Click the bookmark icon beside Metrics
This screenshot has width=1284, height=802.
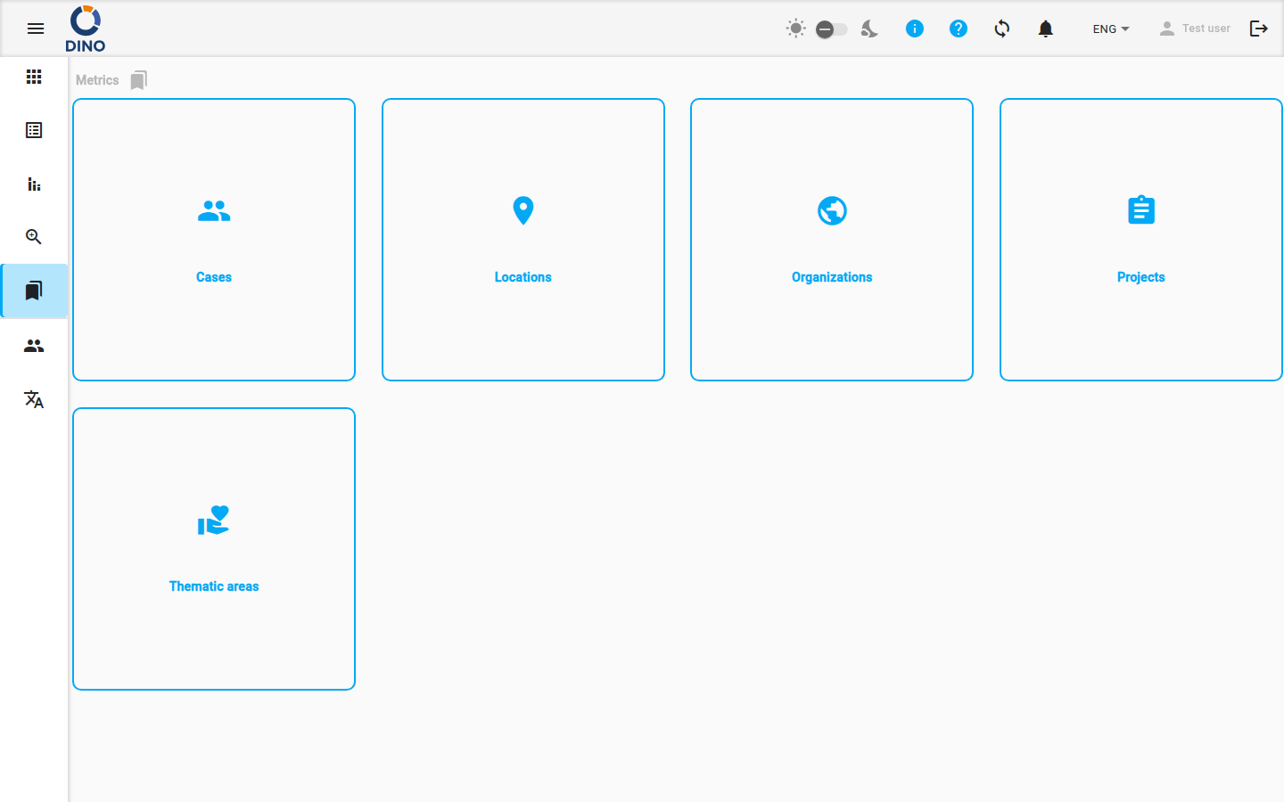[138, 80]
